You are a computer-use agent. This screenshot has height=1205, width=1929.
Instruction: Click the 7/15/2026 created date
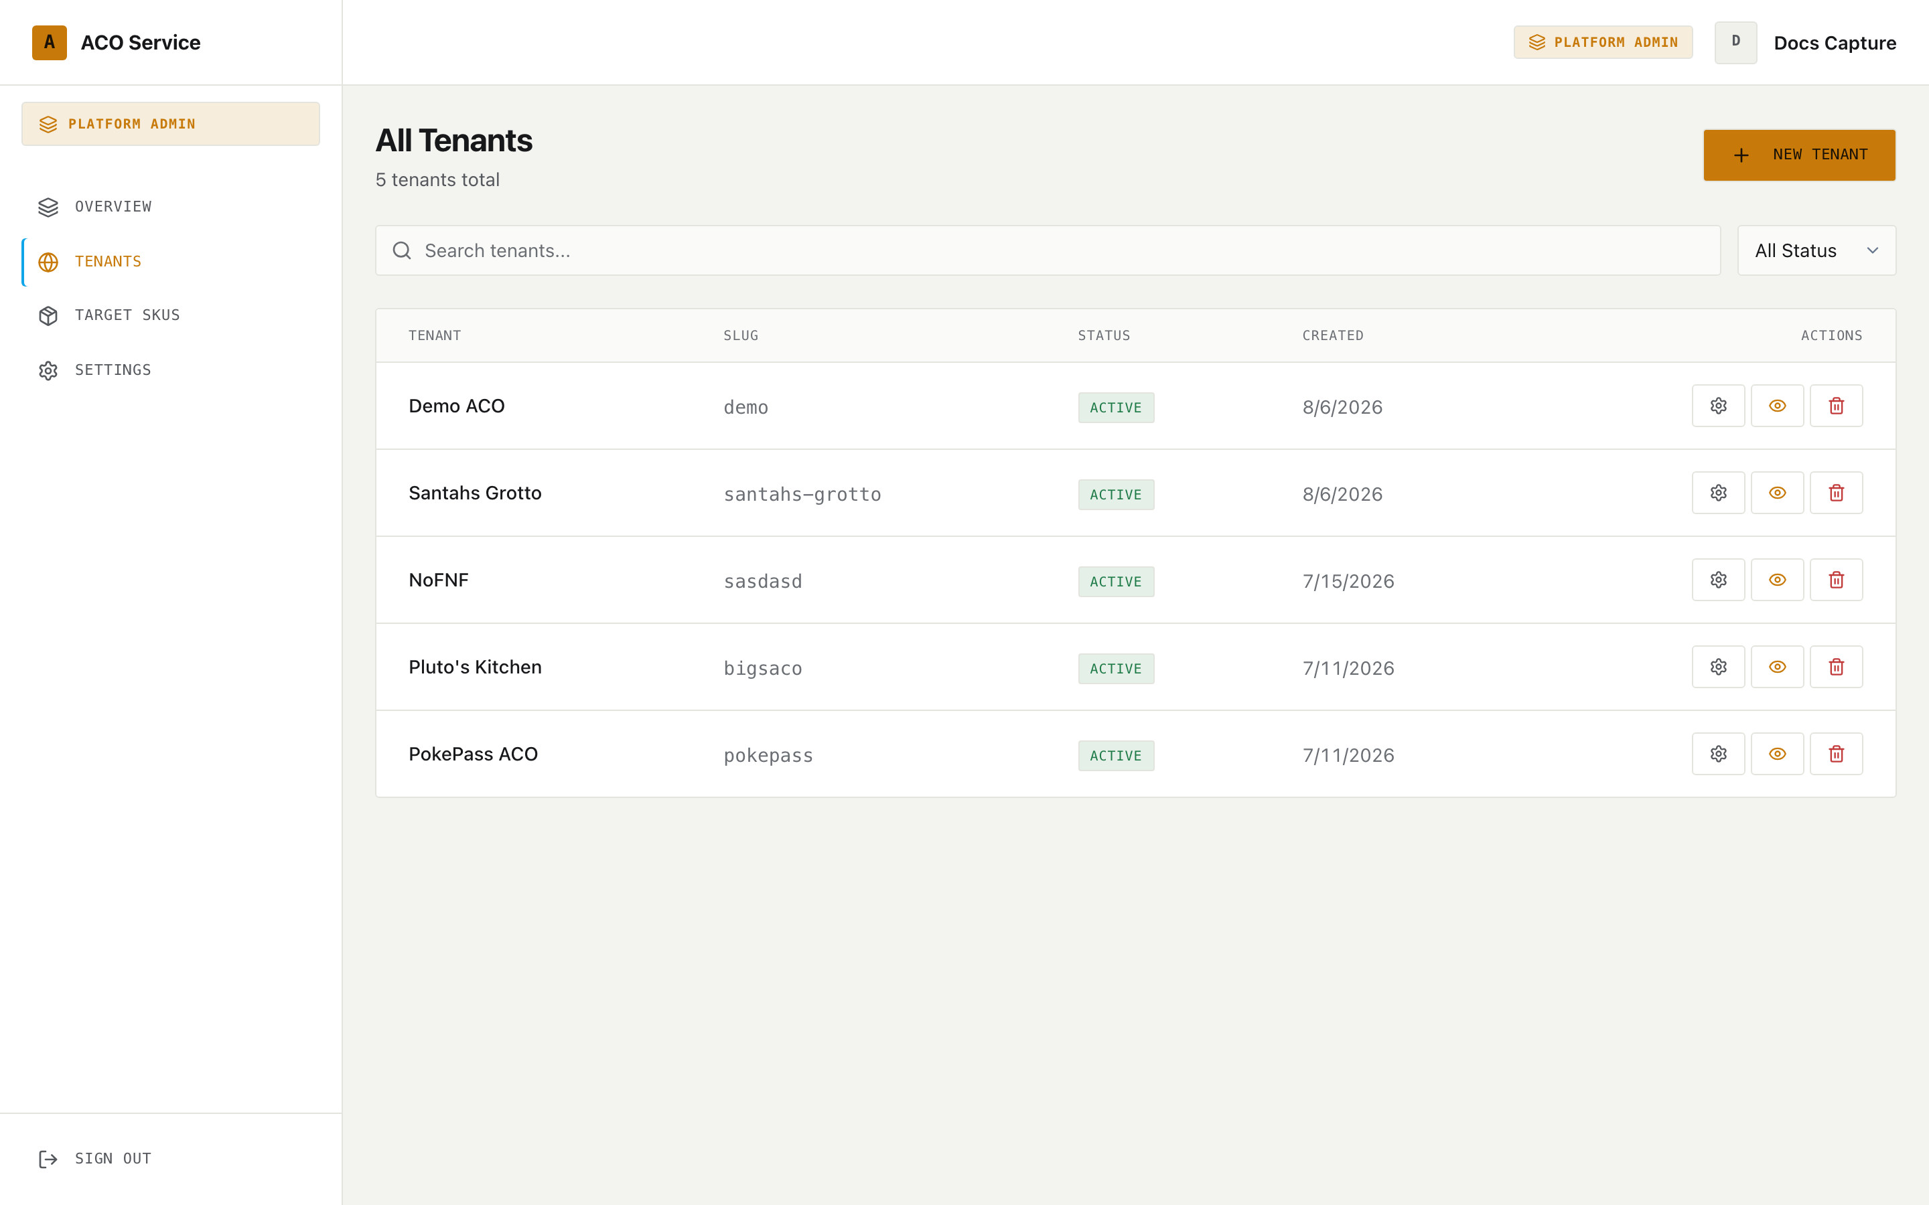coord(1348,581)
